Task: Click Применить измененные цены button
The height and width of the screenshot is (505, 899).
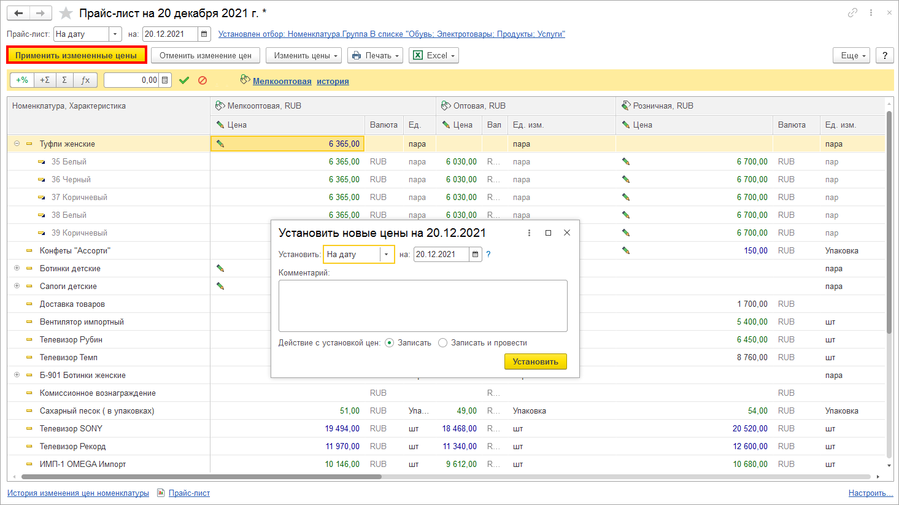Action: click(x=76, y=55)
